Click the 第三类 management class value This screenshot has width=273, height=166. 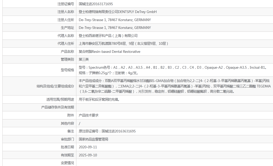(84, 59)
